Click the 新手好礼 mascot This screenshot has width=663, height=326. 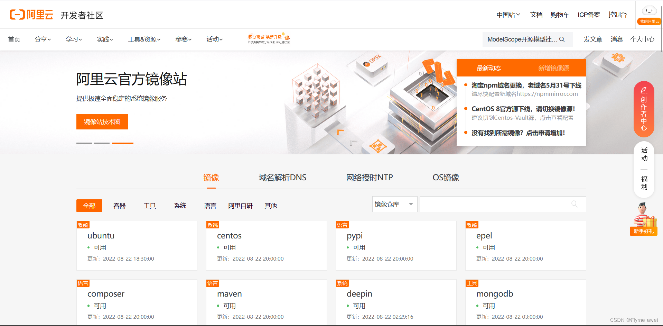coord(643,218)
